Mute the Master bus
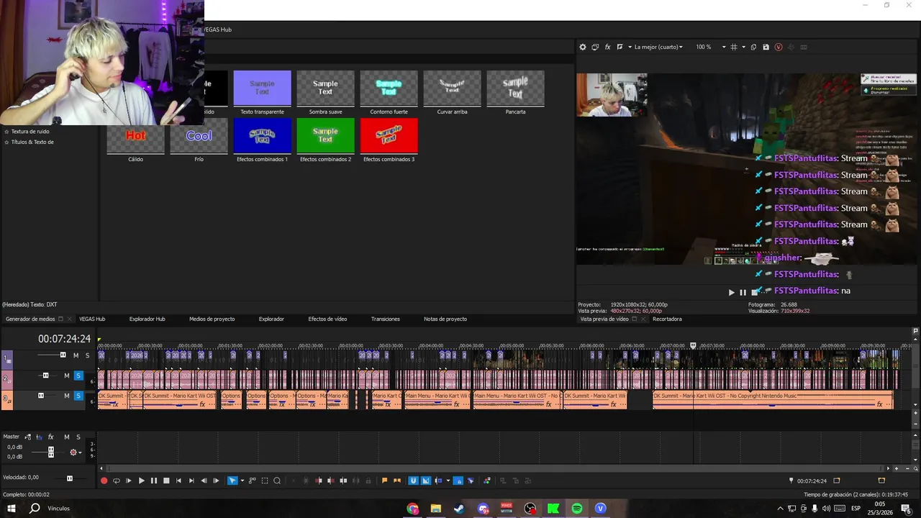Image resolution: width=921 pixels, height=518 pixels. tap(67, 437)
